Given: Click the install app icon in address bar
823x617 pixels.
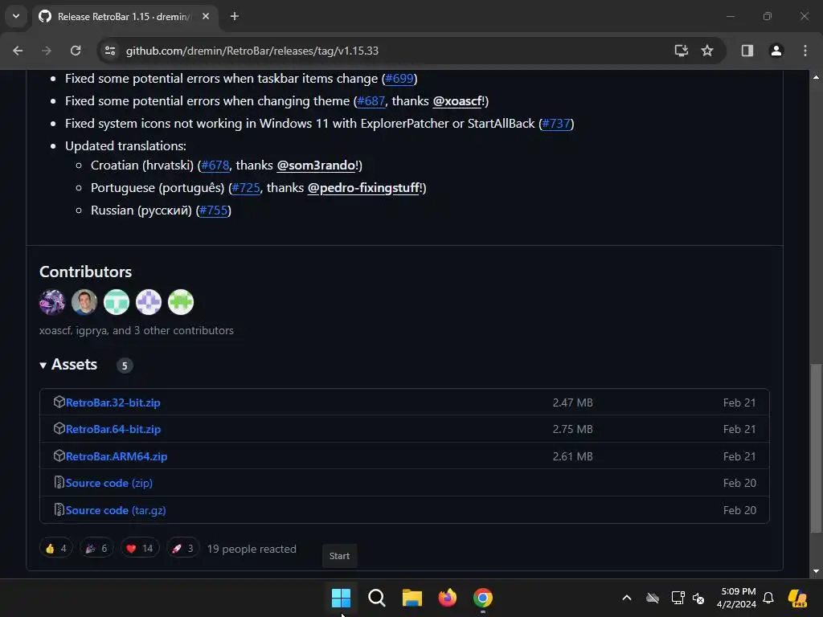Looking at the screenshot, I should pos(682,51).
